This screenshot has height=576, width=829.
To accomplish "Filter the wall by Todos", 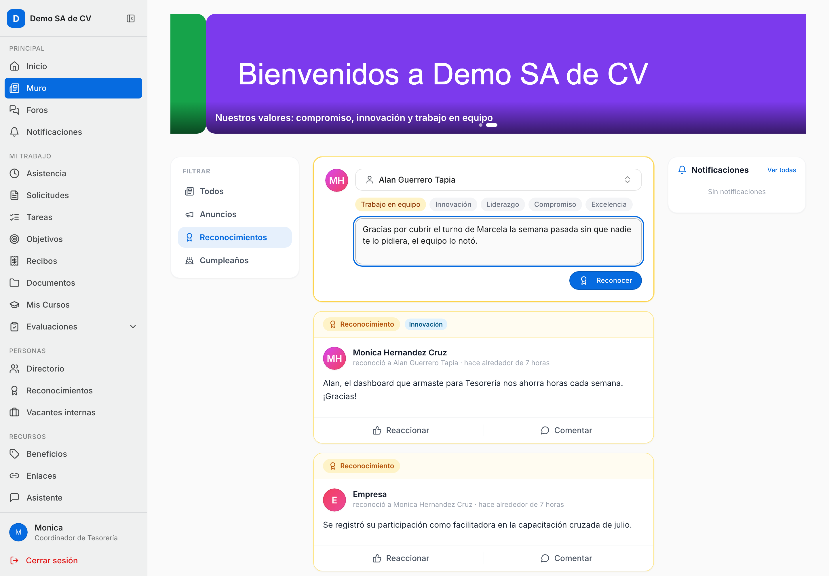I will (235, 191).
